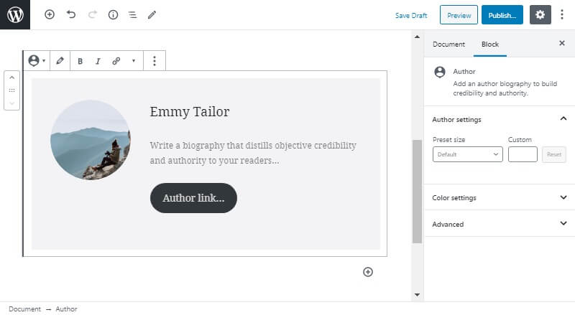Expand the Color settings panel
Viewport: 575px width, 315px height.
500,197
